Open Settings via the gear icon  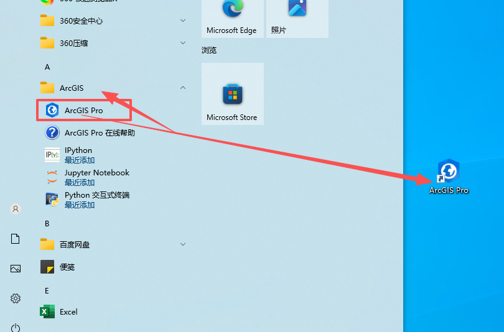[x=16, y=298]
